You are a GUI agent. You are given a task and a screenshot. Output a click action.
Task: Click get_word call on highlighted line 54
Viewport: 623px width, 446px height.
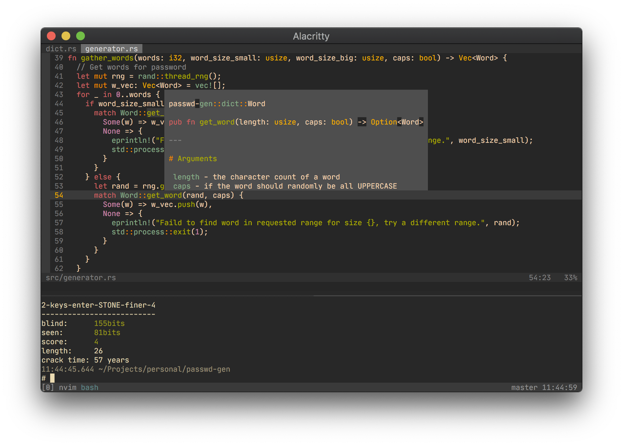click(164, 195)
